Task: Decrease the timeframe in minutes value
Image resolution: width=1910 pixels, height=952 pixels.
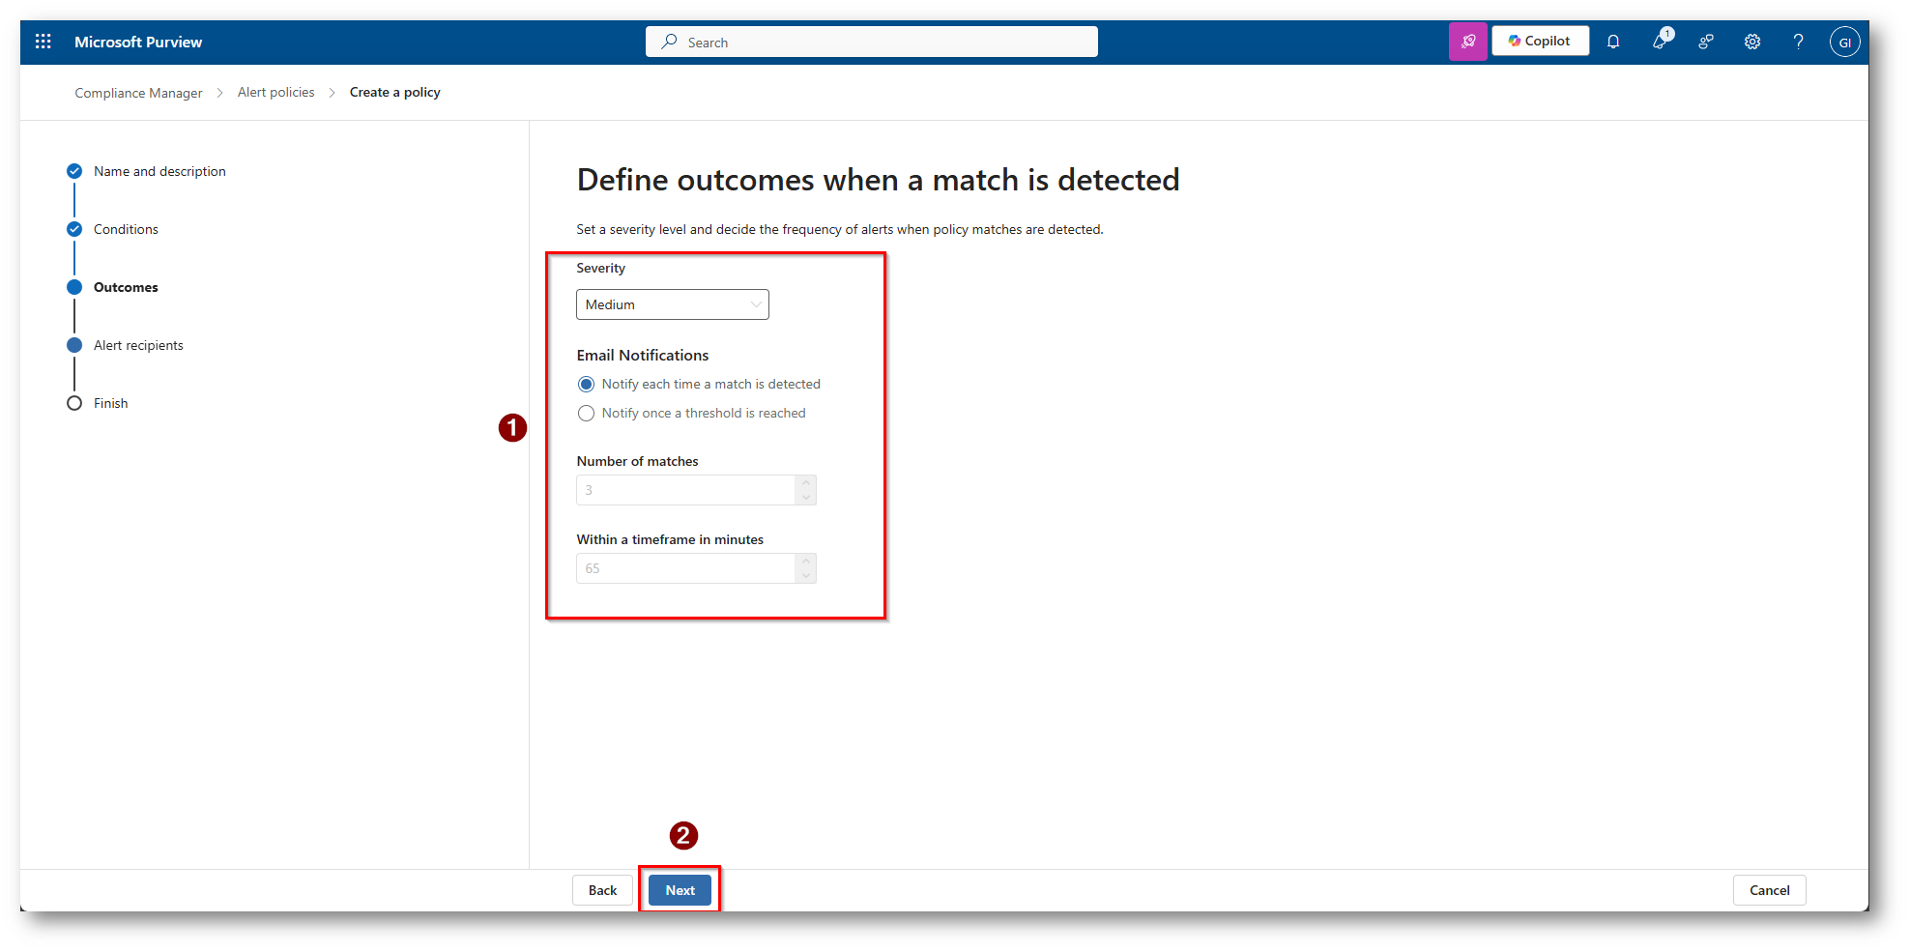Action: (x=806, y=575)
